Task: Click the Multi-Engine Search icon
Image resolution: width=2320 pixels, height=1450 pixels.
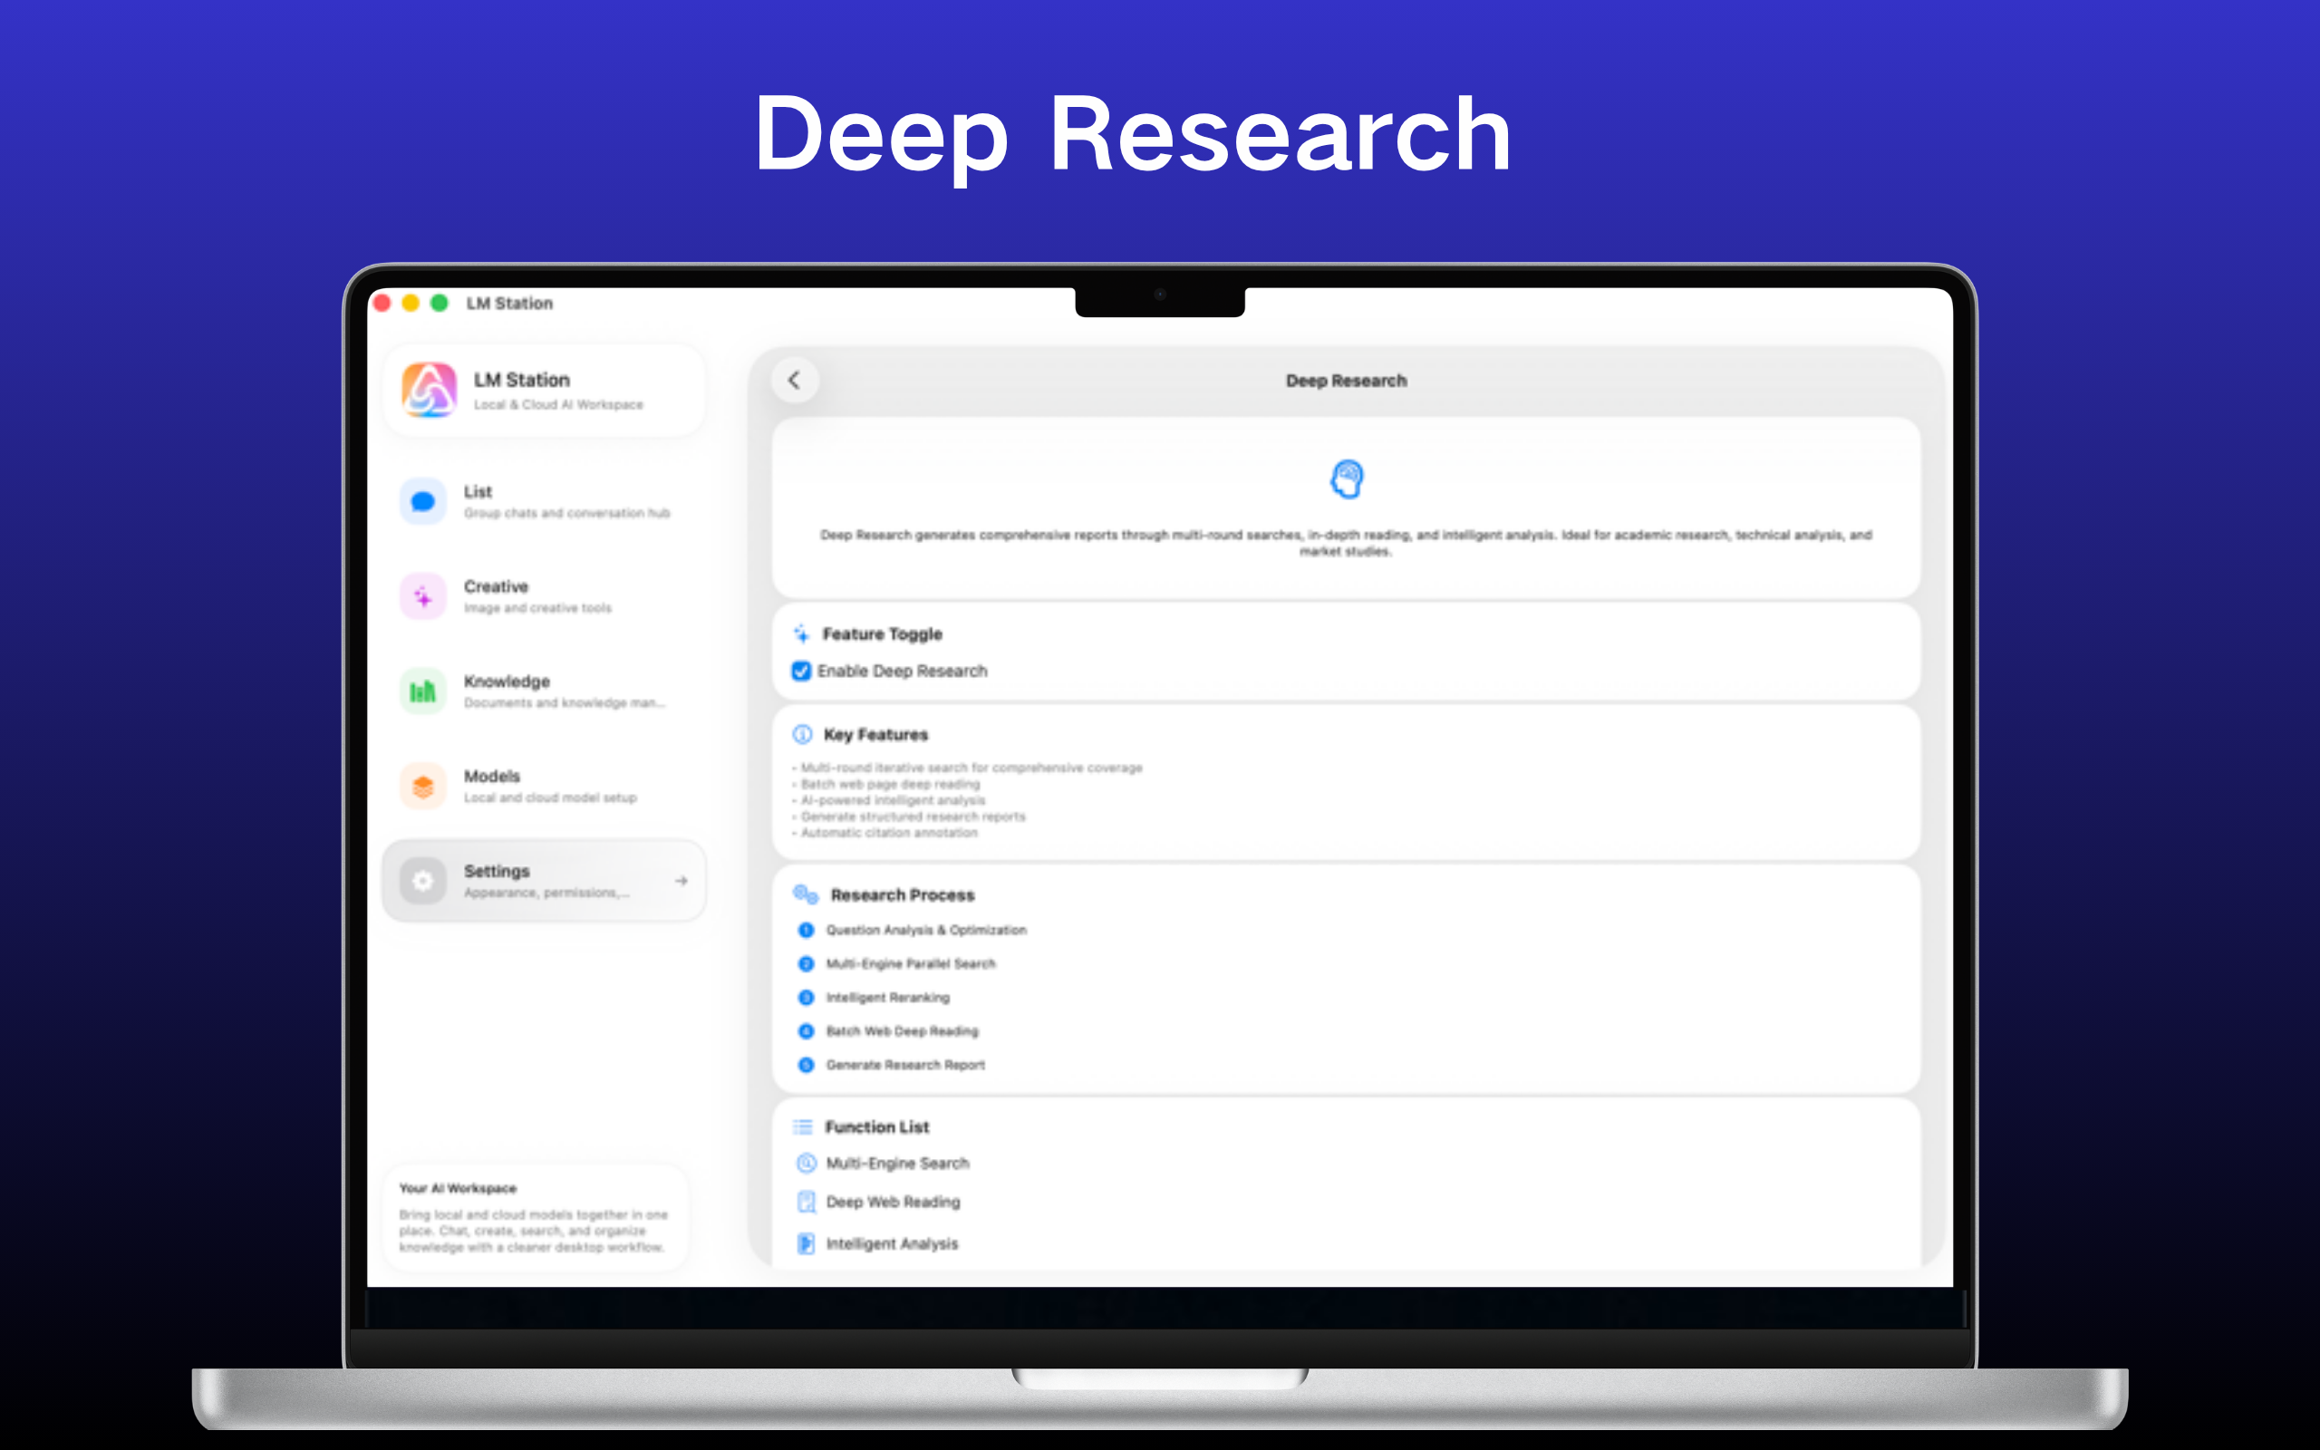Action: click(x=807, y=1164)
